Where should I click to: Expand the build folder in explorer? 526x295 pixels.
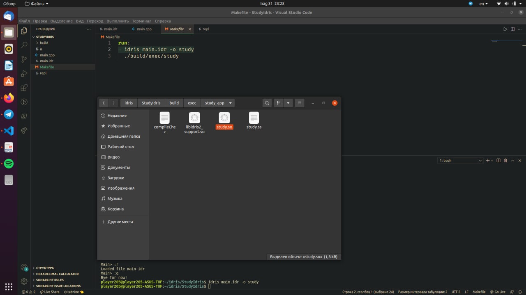44,43
